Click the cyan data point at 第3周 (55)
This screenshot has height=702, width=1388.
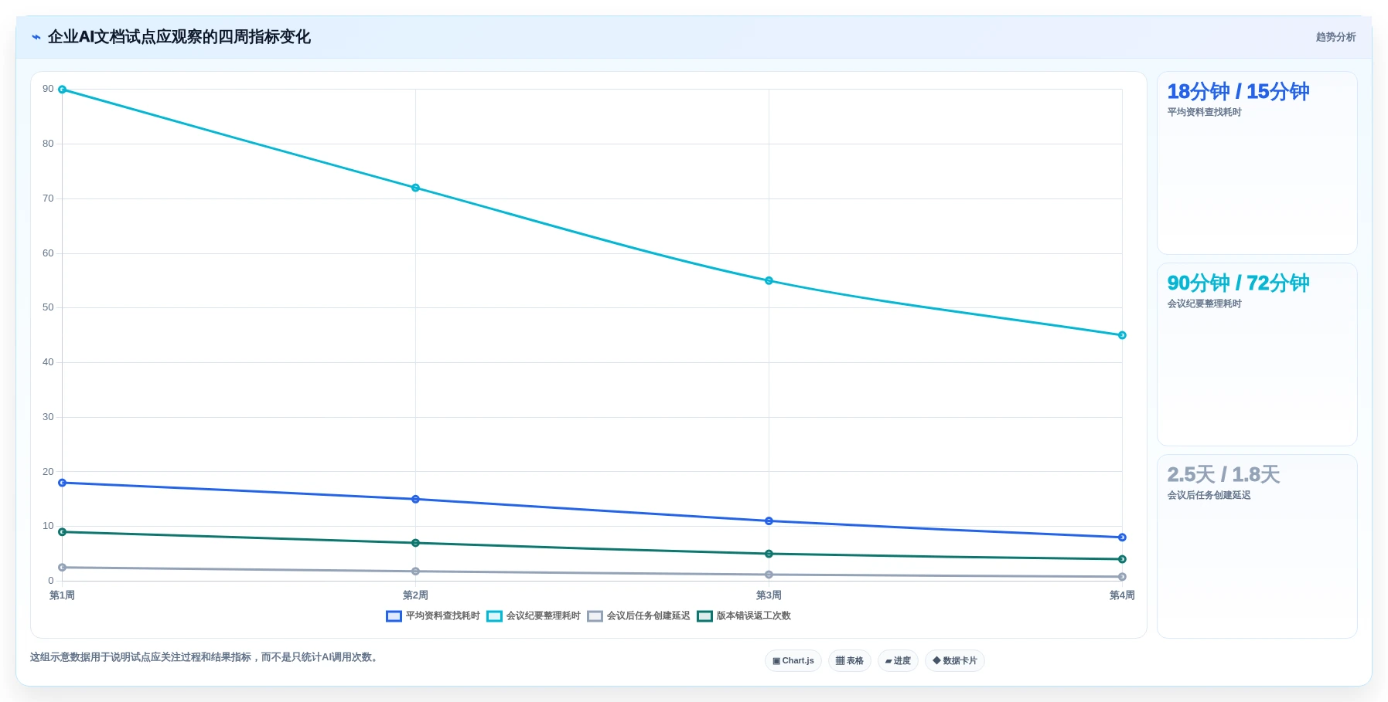[769, 280]
